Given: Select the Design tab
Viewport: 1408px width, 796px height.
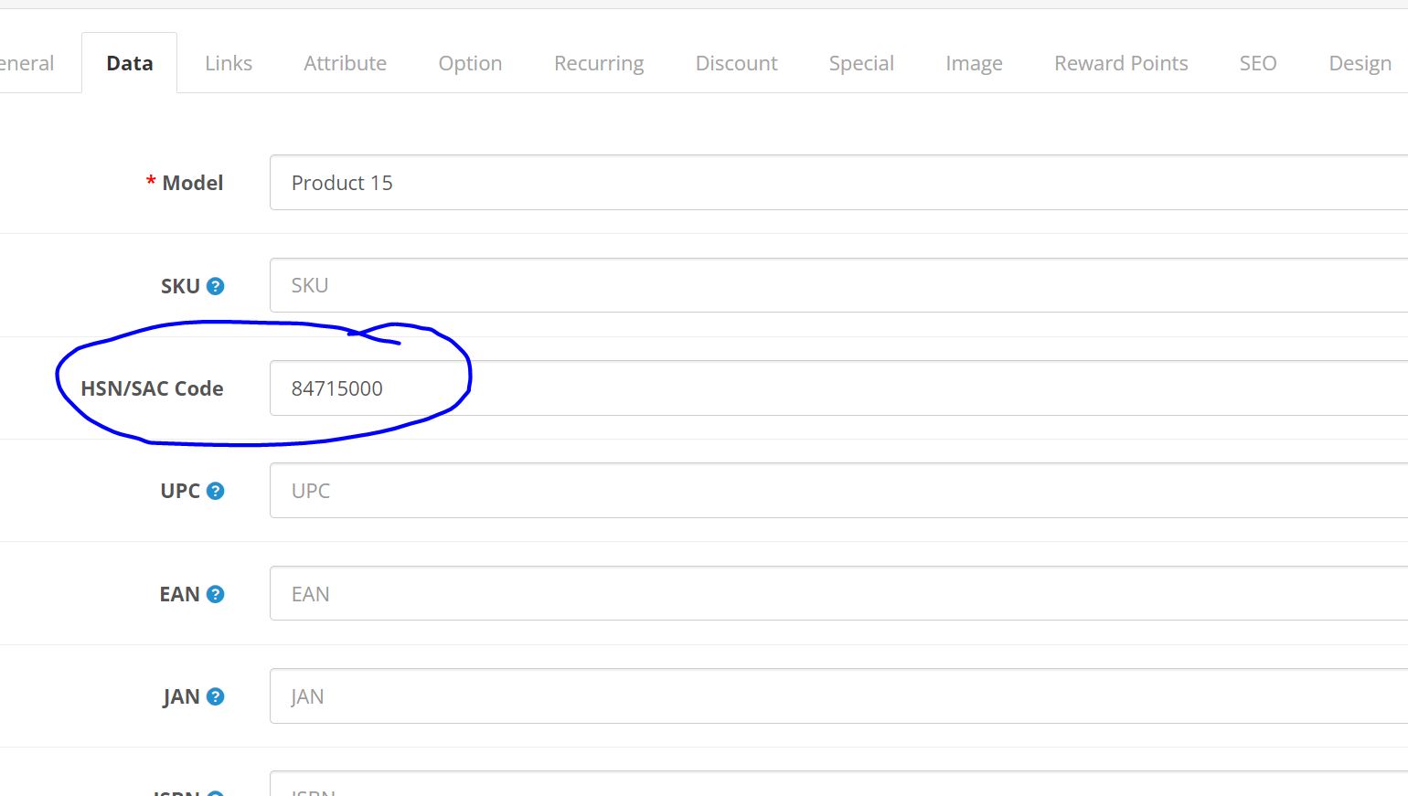Looking at the screenshot, I should pos(1360,63).
